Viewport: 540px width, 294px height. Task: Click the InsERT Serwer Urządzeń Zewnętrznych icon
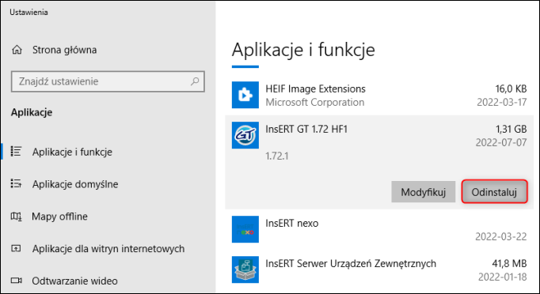click(245, 269)
